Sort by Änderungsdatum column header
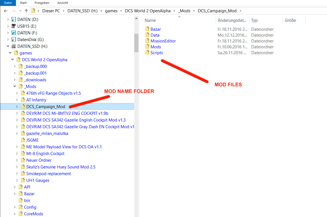 232,20
